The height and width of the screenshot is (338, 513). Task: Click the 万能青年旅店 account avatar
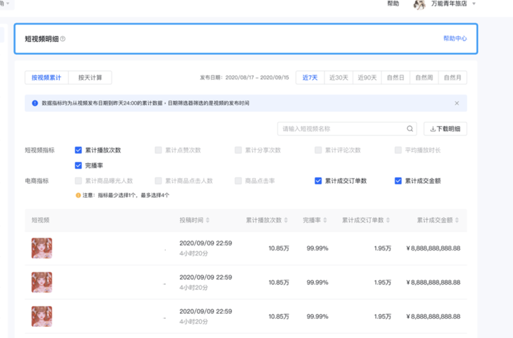(419, 5)
